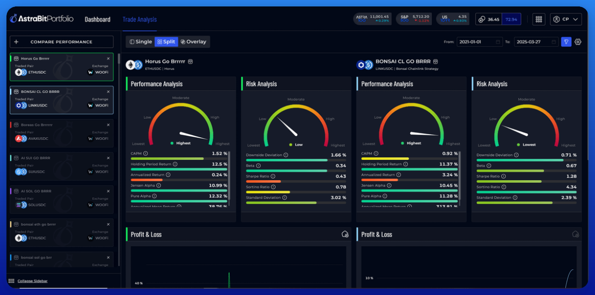Open the settings gear near date range
595x295 pixels.
[578, 42]
